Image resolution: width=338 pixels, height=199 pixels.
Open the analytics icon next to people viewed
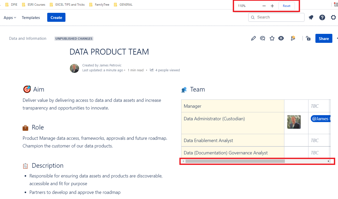tap(152, 70)
